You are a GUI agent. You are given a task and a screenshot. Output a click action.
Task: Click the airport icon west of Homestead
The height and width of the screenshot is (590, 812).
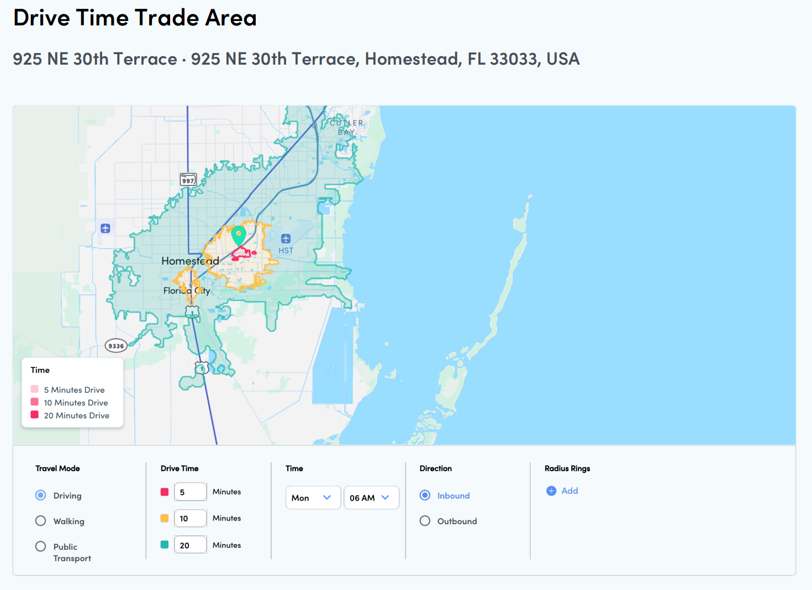click(106, 228)
